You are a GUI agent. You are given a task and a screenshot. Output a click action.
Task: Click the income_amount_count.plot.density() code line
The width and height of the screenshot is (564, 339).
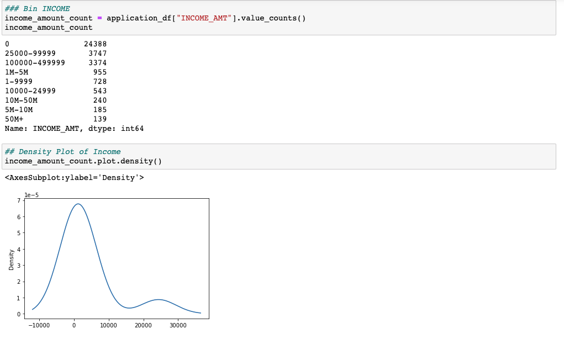pos(83,161)
